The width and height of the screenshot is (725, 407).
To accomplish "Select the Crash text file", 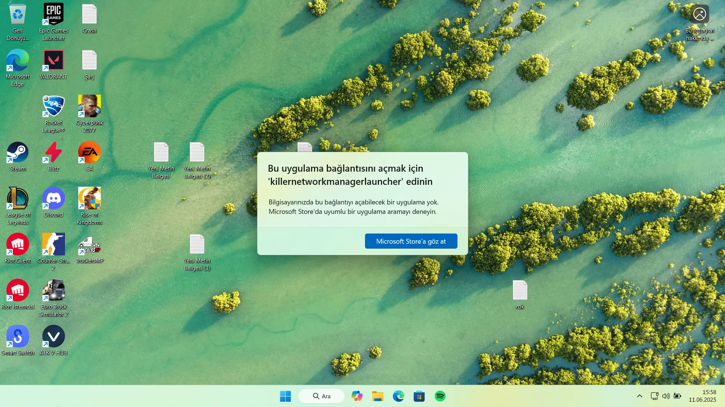I will coord(90,19).
